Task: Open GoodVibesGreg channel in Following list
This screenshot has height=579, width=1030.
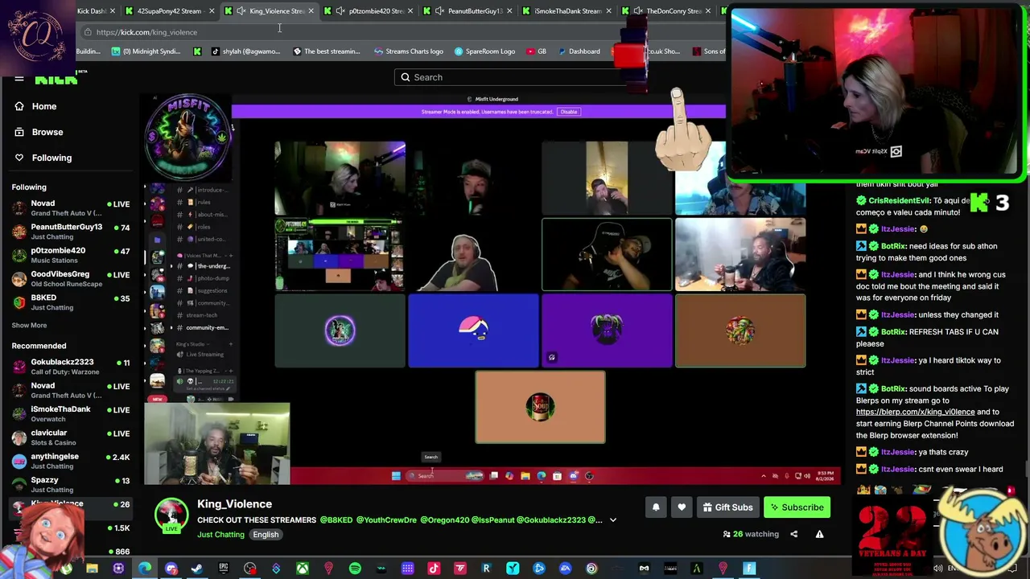Action: click(x=71, y=278)
